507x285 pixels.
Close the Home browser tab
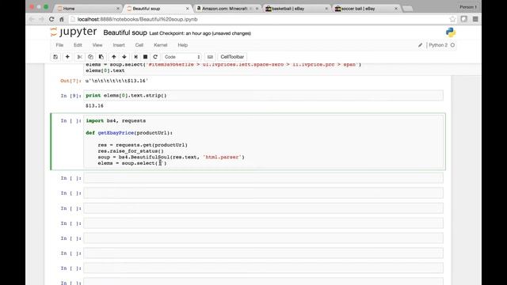coord(118,9)
